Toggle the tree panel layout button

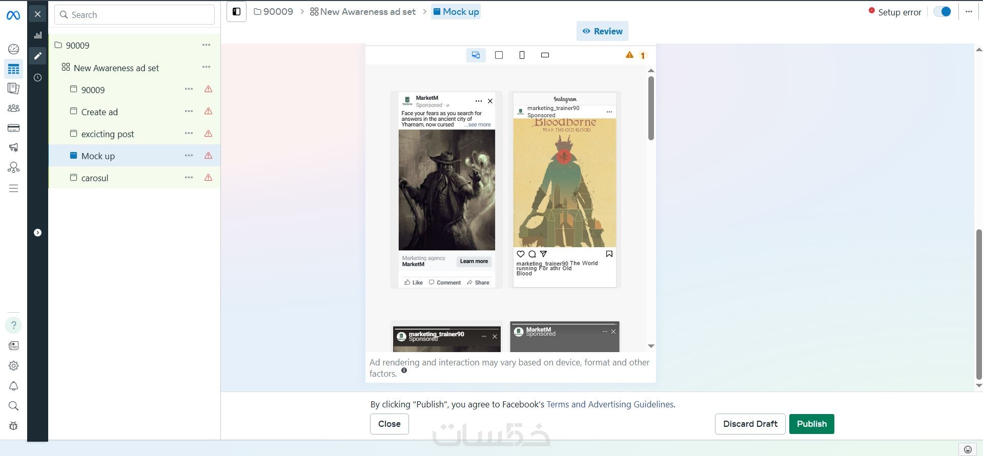[236, 12]
